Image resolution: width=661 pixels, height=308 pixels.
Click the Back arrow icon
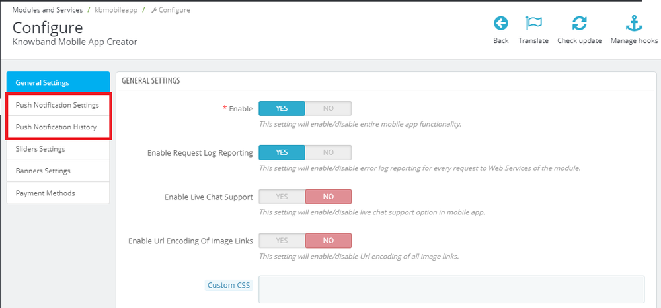(x=501, y=24)
